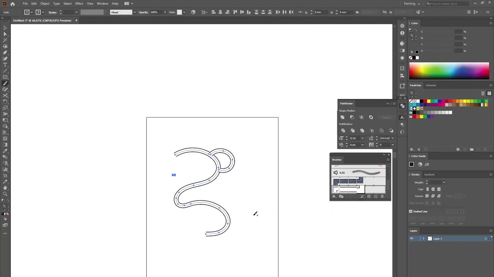This screenshot has width=494, height=277.
Task: Open the Object menu
Action: tap(45, 3)
